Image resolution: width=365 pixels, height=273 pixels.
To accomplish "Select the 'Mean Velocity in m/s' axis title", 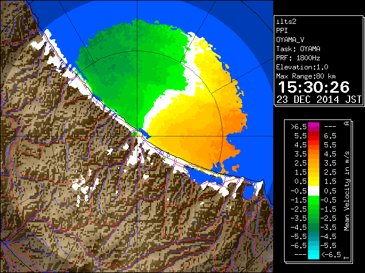I will click(347, 191).
